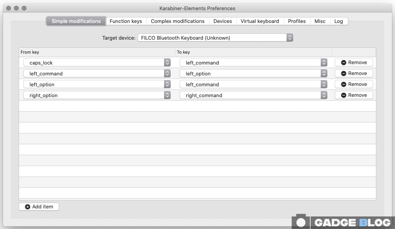Click the Add item button

(39, 206)
